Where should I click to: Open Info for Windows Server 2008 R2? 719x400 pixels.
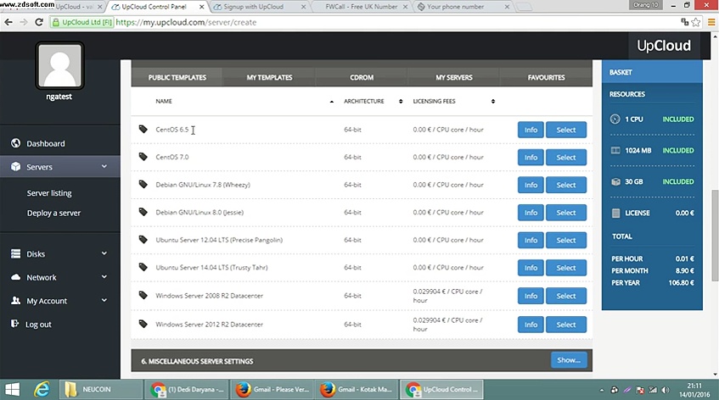click(x=531, y=296)
